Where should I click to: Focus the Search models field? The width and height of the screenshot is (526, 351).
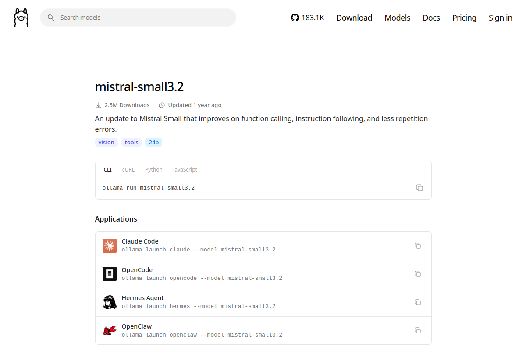tap(138, 18)
